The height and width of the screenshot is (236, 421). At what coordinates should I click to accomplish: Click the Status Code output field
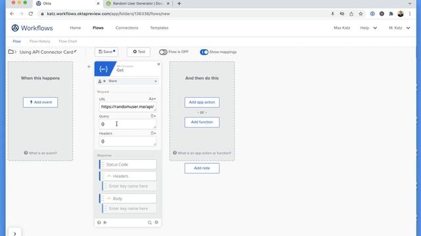pyautogui.click(x=128, y=165)
